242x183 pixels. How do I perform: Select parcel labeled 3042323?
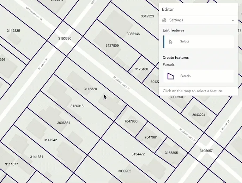(147, 16)
